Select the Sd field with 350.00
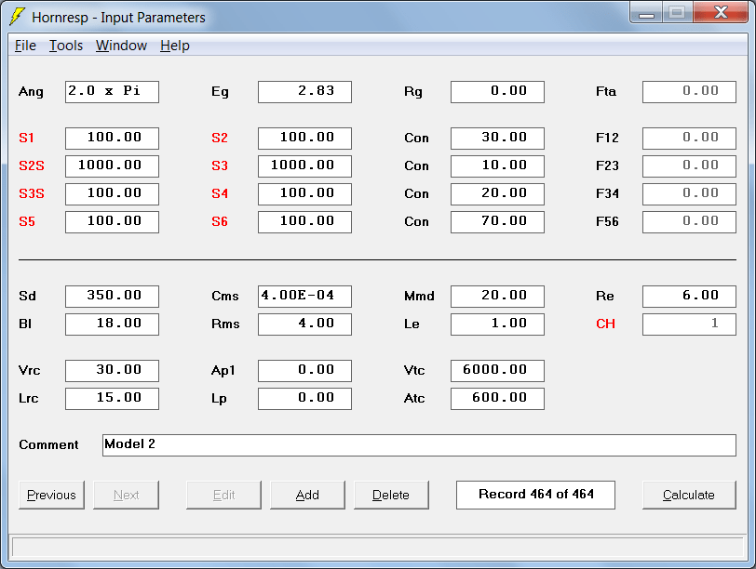The height and width of the screenshot is (569, 756). 112,296
